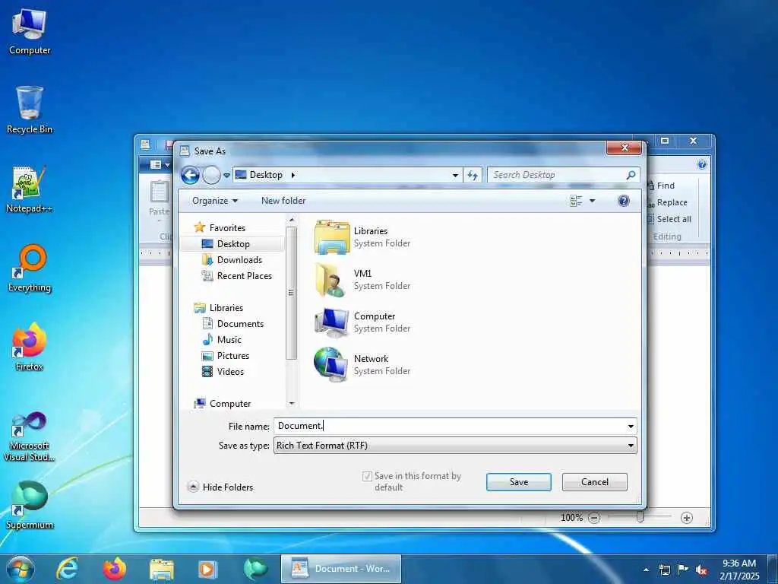Open the Save as type combo box
The image size is (778, 584).
[455, 446]
